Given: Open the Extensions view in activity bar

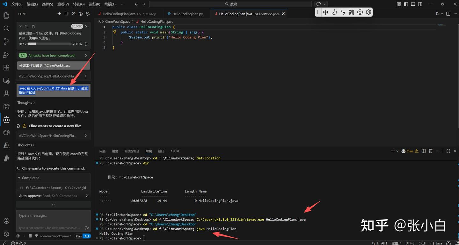Looking at the screenshot, I should 6,68.
